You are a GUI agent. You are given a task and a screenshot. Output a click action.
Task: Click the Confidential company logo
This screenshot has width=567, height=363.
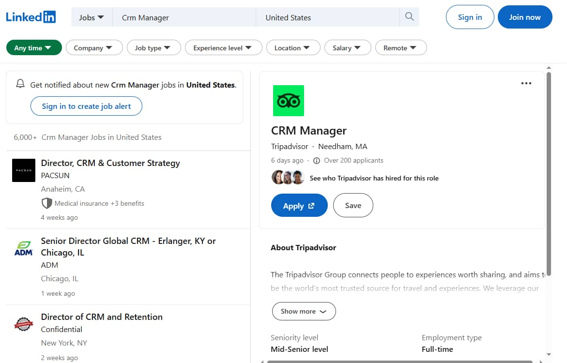(x=24, y=324)
